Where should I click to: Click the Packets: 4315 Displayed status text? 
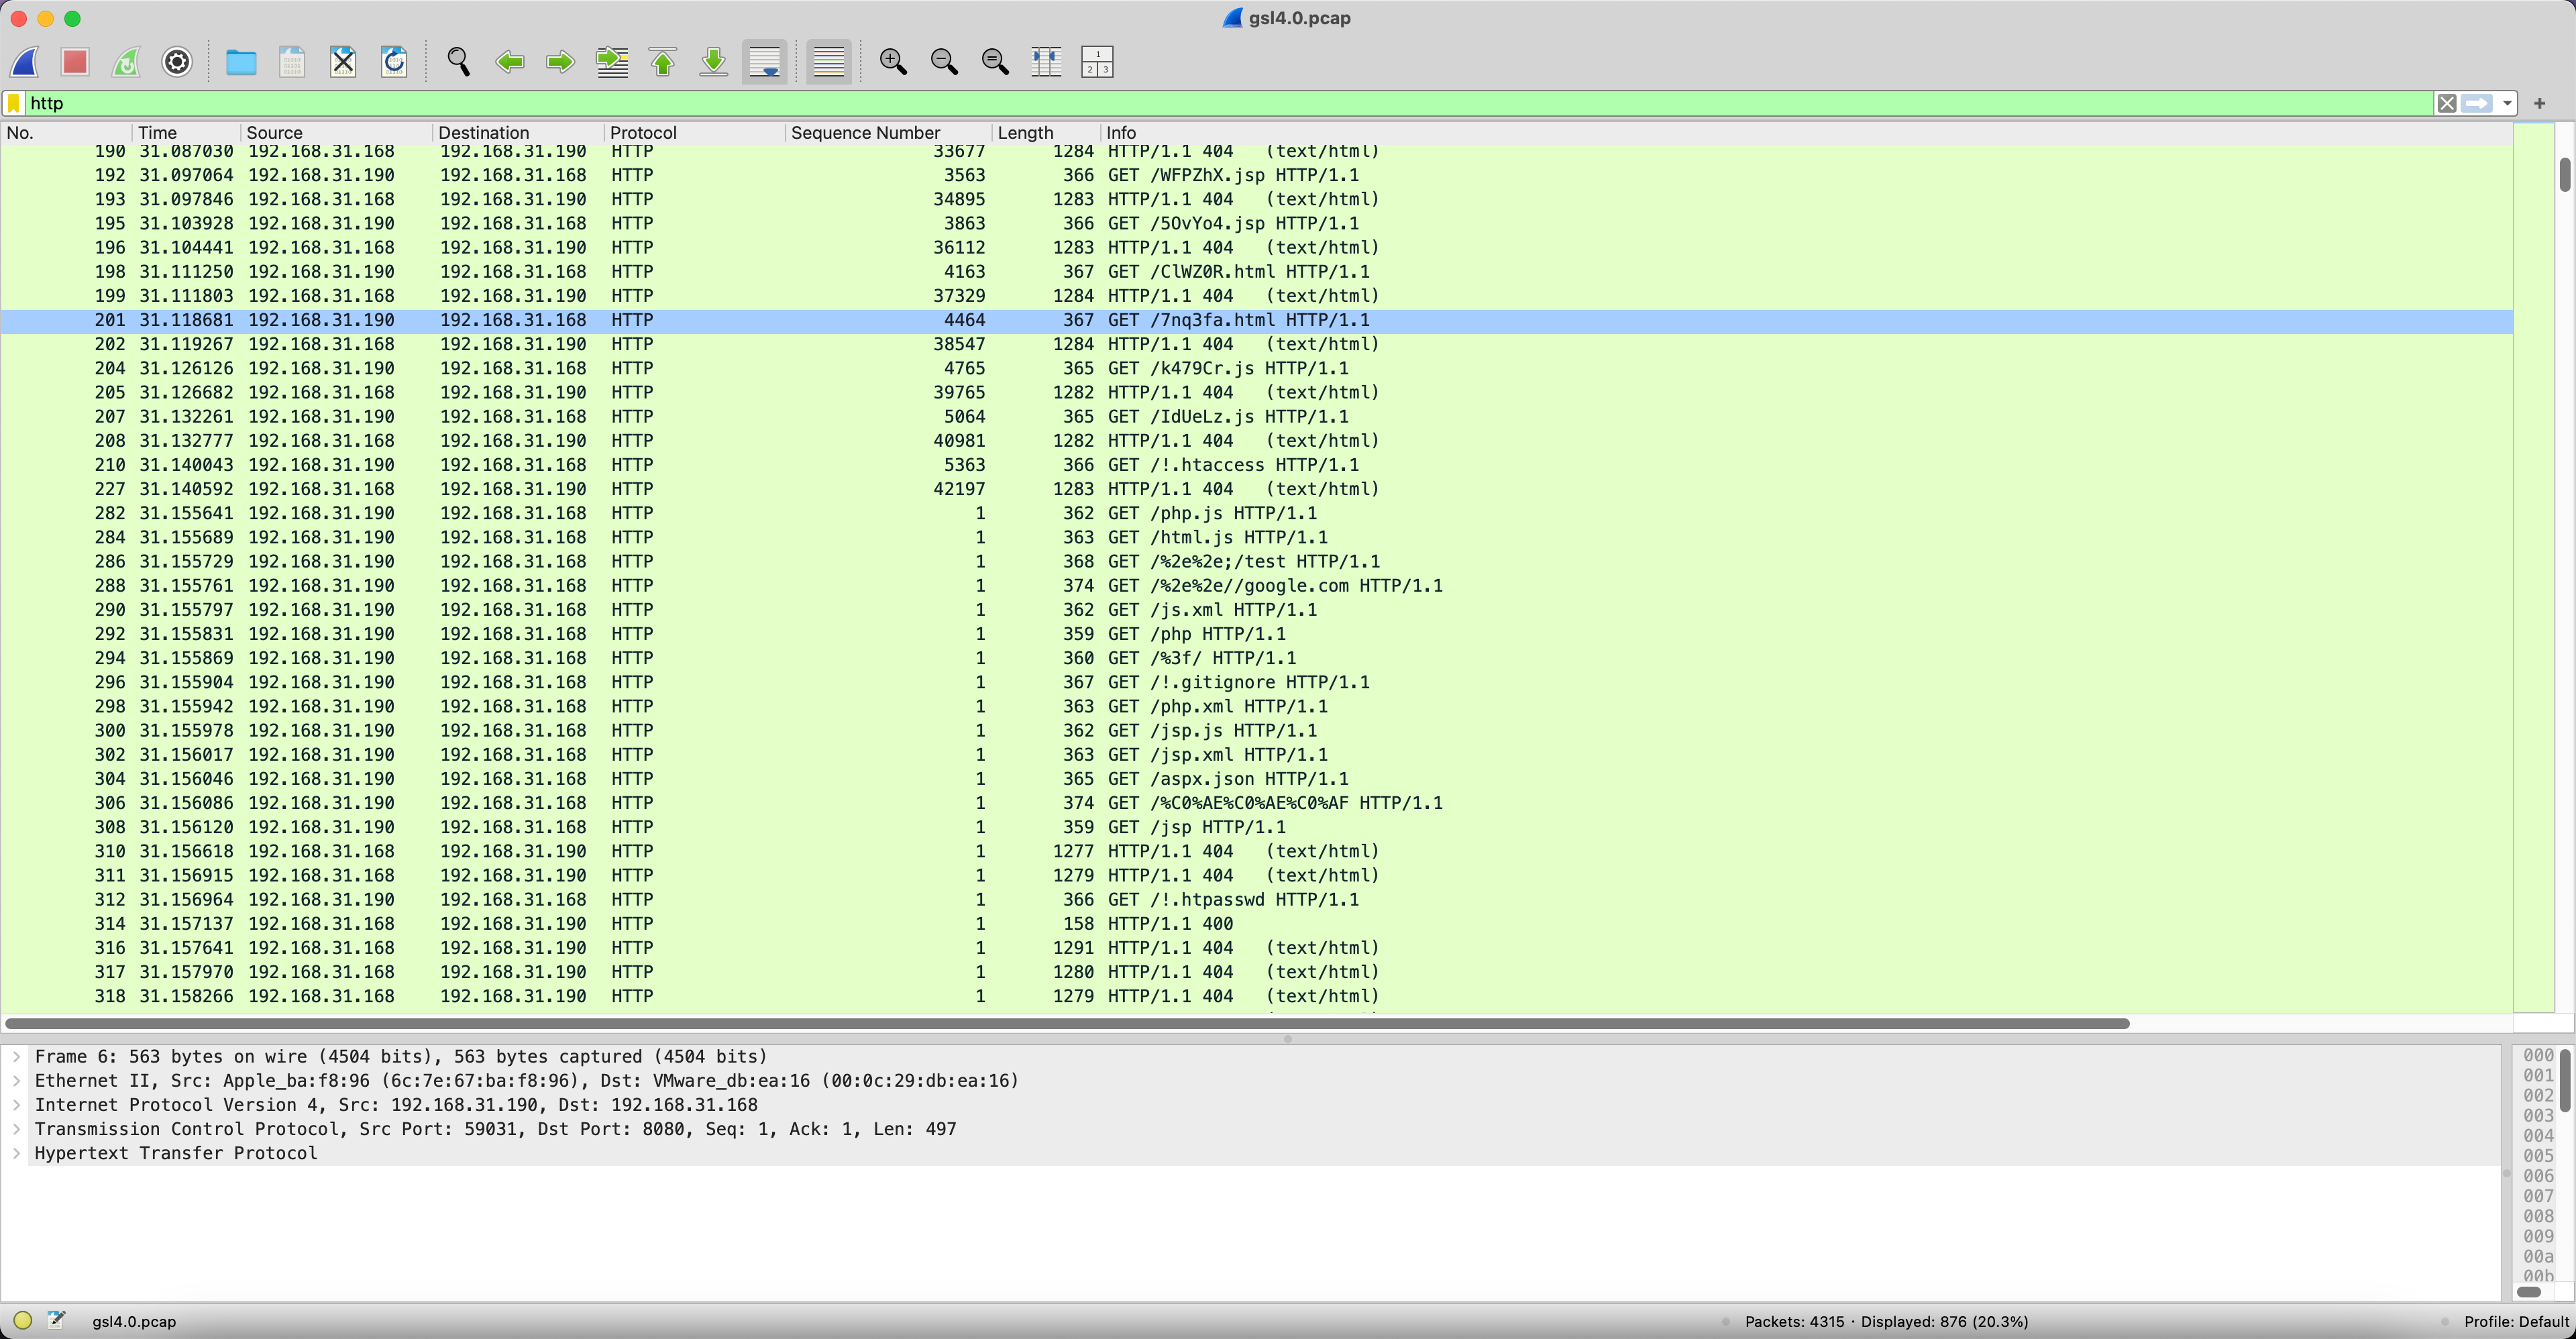pyautogui.click(x=1886, y=1321)
